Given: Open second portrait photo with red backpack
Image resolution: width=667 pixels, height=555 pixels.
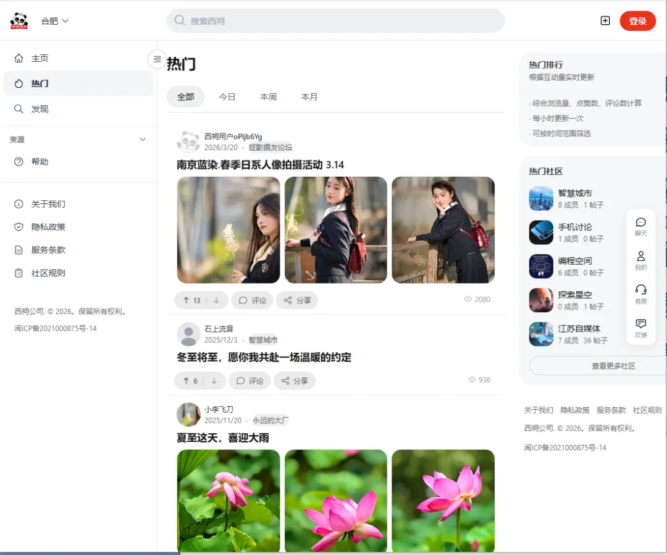Looking at the screenshot, I should [335, 230].
